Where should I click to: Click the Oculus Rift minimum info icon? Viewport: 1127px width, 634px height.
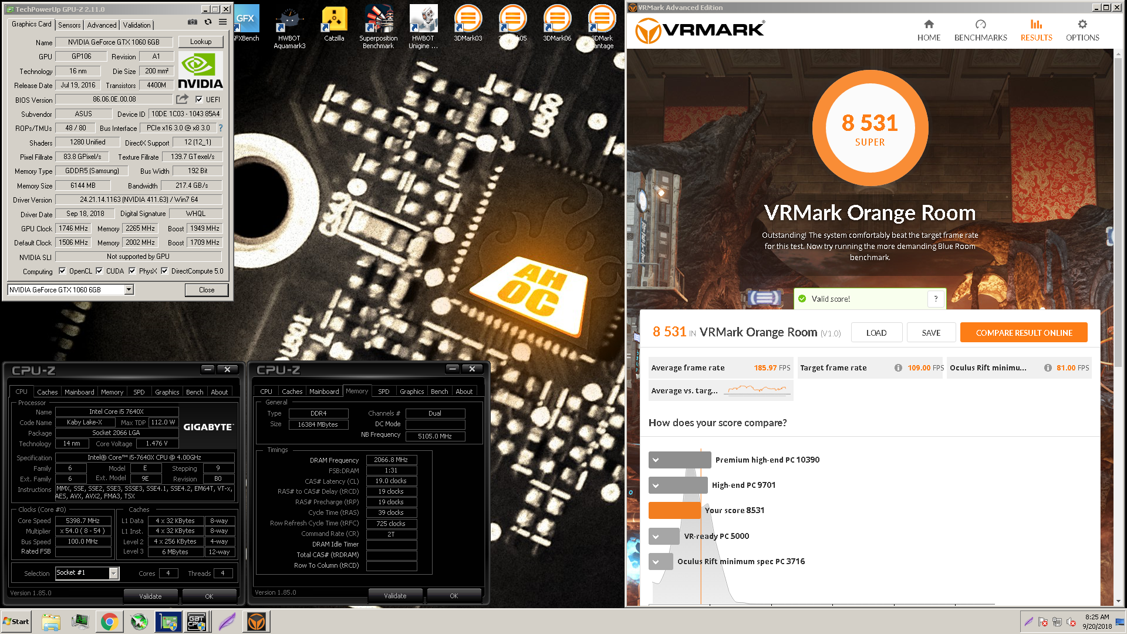tap(1048, 367)
